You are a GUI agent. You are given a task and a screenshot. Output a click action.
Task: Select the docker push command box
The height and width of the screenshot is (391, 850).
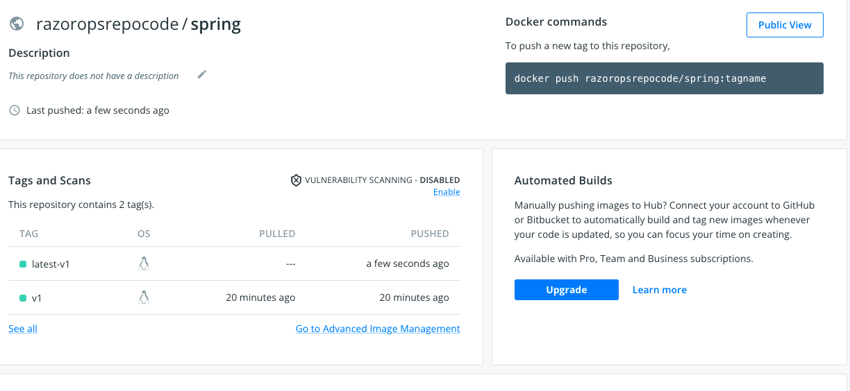pos(664,78)
